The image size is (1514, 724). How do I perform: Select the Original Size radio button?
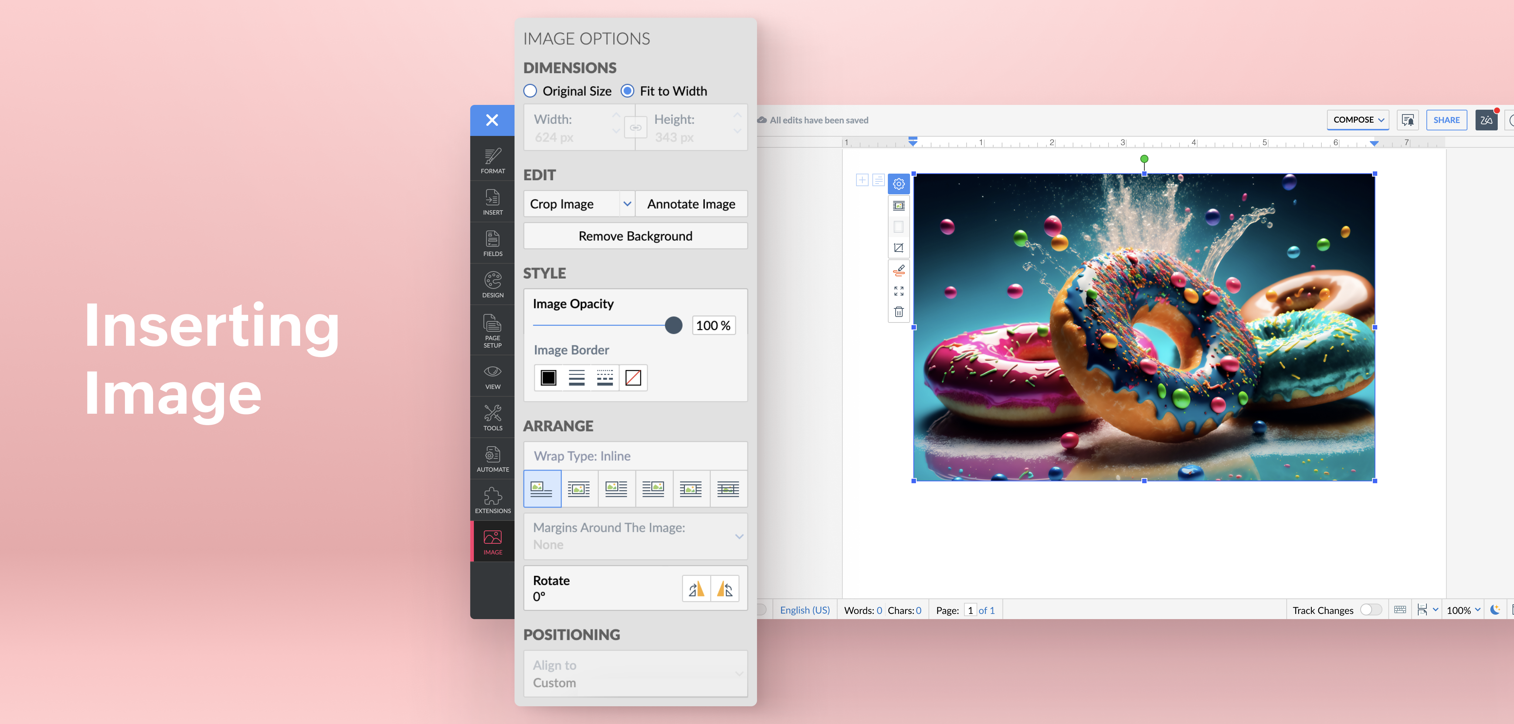530,90
